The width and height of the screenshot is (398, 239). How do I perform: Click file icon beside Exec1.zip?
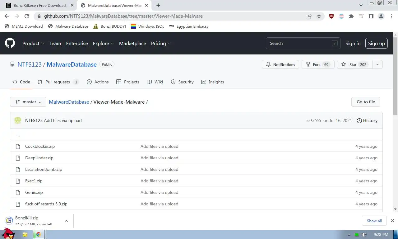tap(18, 181)
